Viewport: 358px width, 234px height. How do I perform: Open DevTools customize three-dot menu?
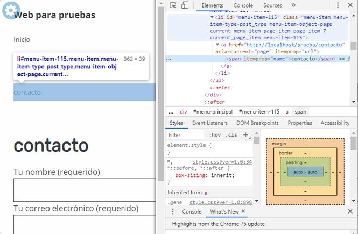click(338, 5)
